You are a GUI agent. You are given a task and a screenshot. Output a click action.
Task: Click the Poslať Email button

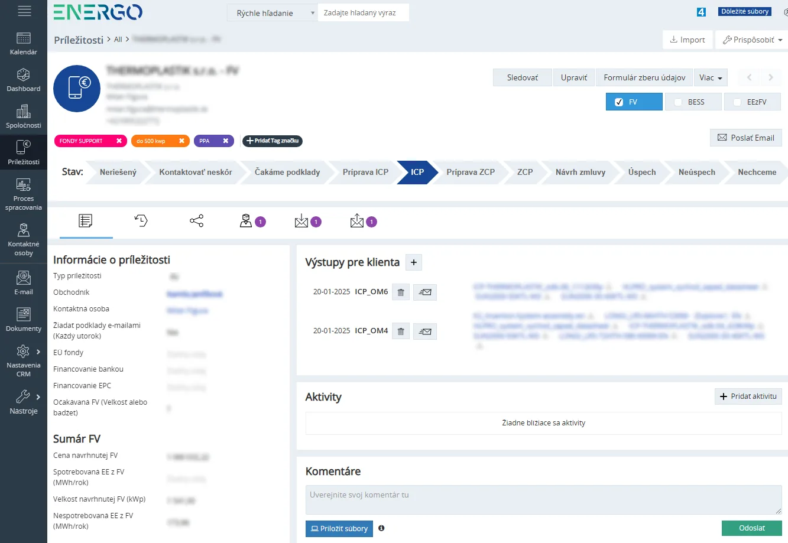pyautogui.click(x=746, y=138)
